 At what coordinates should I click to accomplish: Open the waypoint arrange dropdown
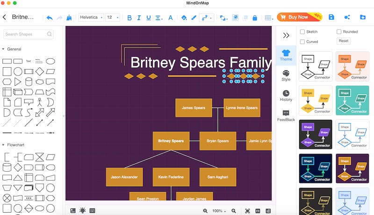(x=223, y=18)
